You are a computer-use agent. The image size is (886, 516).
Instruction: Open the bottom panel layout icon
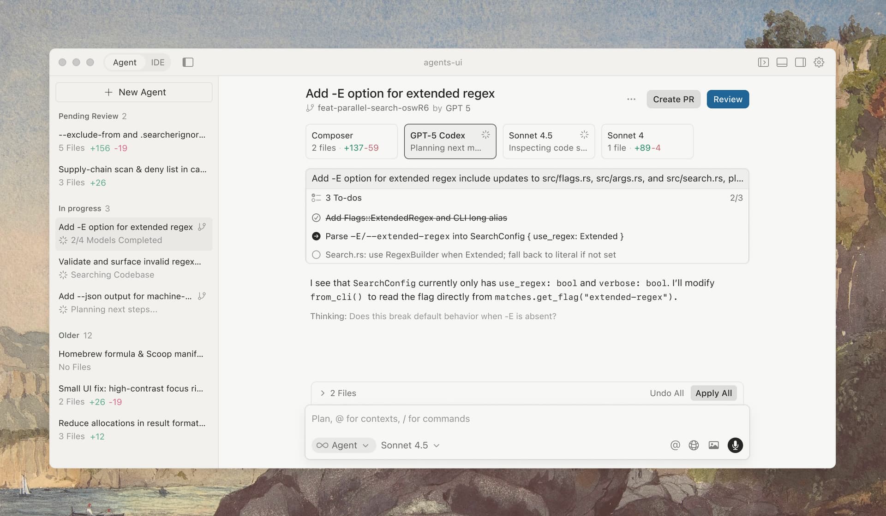(x=782, y=62)
